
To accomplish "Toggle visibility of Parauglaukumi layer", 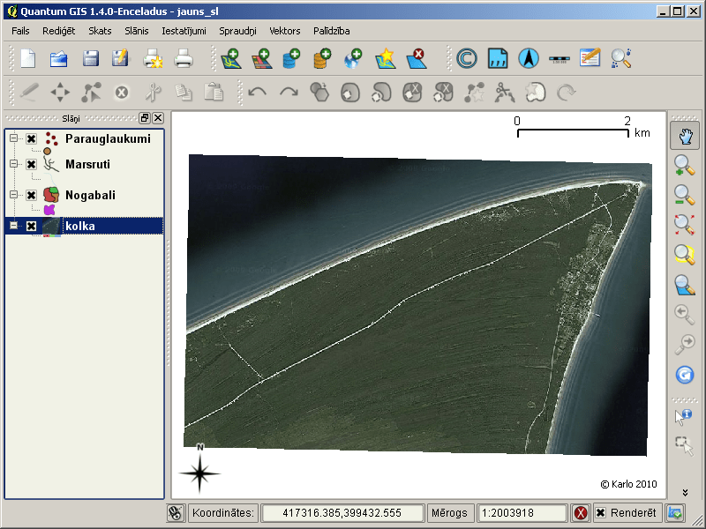I will (31, 138).
